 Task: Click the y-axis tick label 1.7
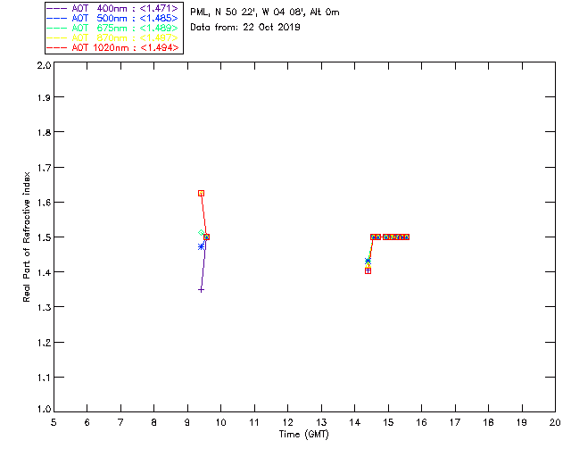coord(44,167)
